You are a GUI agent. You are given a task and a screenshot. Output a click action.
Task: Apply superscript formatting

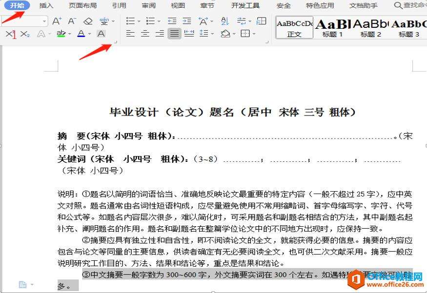coord(11,34)
